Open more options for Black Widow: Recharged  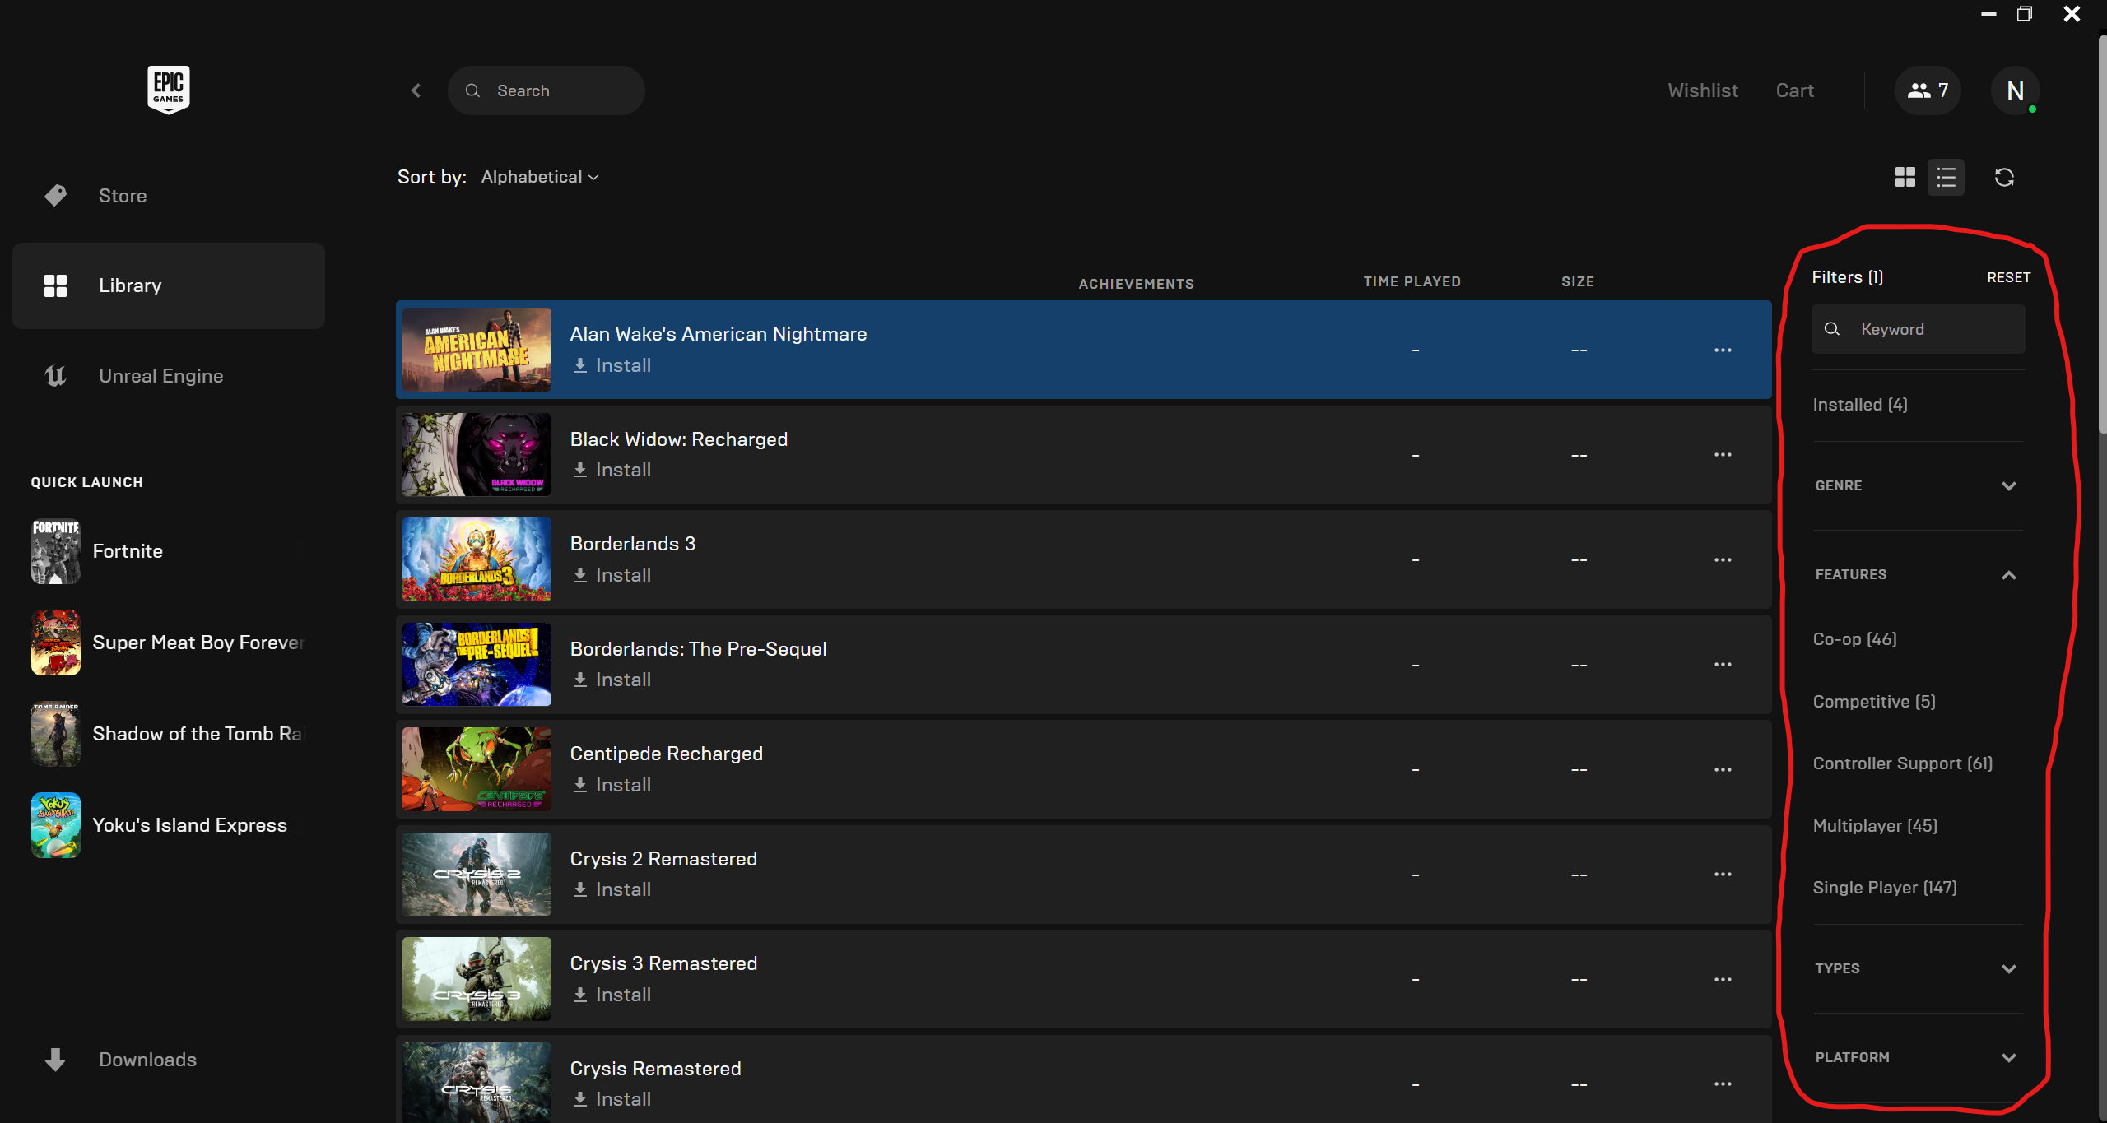tap(1723, 455)
